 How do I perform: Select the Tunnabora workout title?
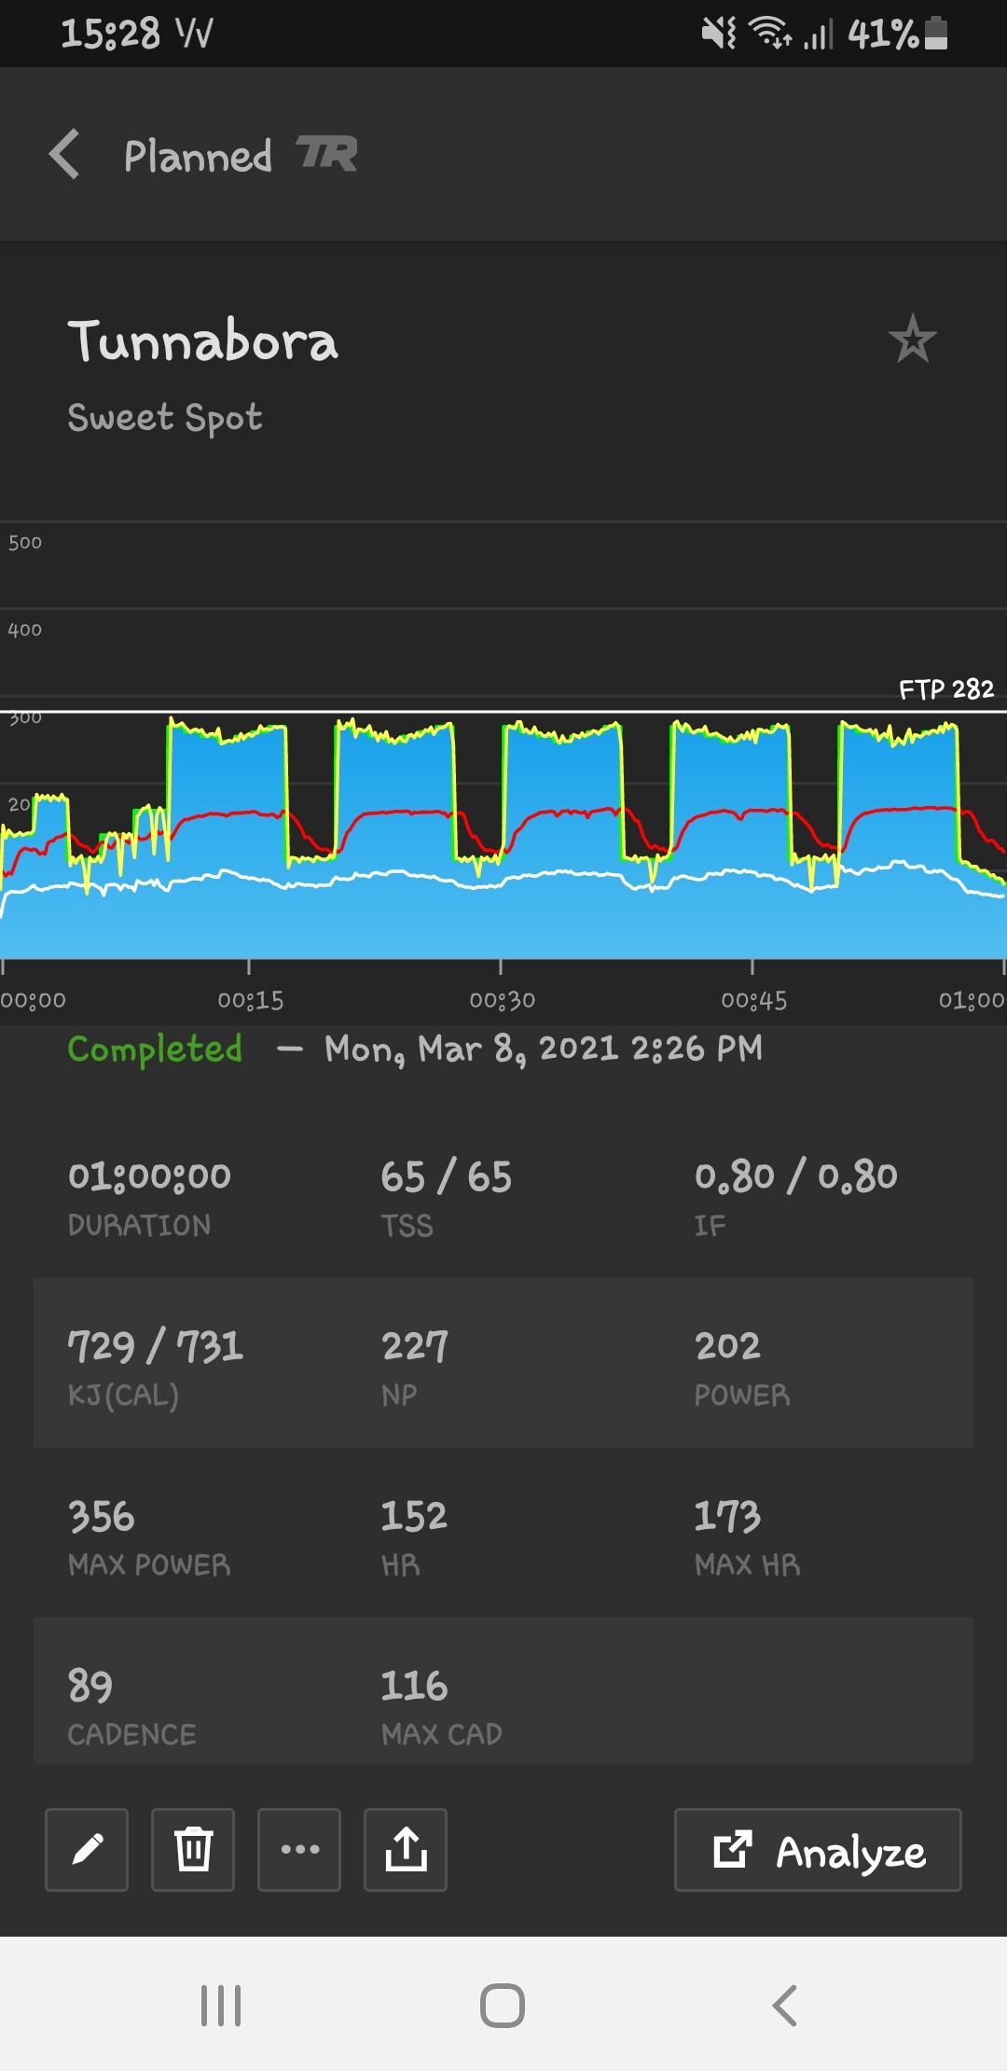tap(202, 341)
